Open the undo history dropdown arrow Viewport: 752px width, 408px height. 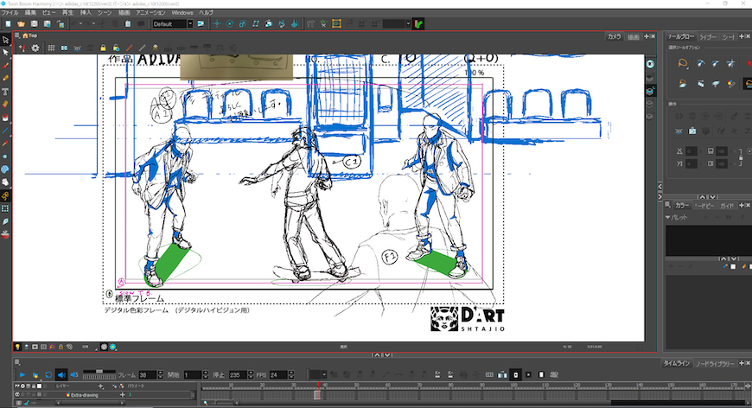(x=80, y=23)
